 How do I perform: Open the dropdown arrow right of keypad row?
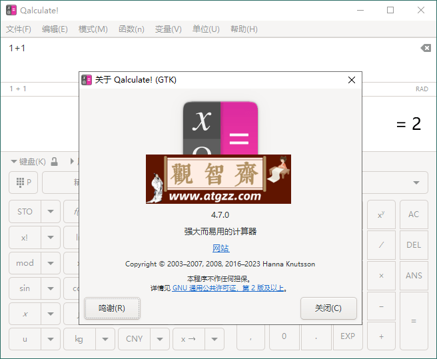tap(416, 183)
